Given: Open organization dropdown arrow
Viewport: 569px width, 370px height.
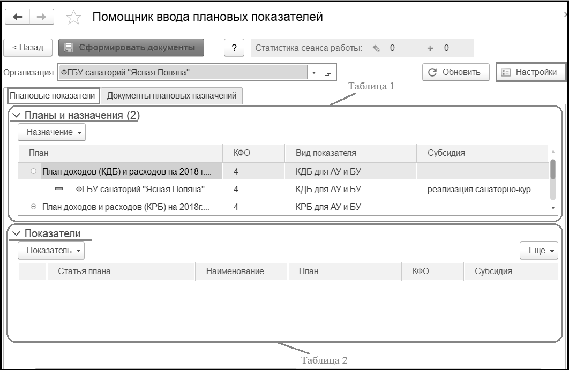Looking at the screenshot, I should coord(314,72).
